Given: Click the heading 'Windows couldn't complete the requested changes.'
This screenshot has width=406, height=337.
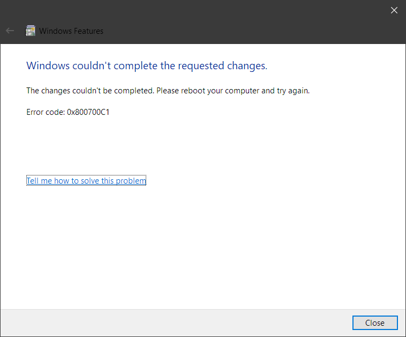Looking at the screenshot, I should click(x=147, y=66).
